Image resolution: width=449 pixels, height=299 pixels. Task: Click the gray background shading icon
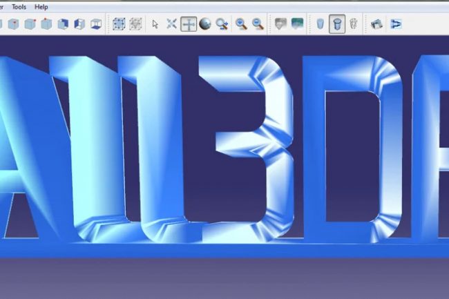(280, 24)
